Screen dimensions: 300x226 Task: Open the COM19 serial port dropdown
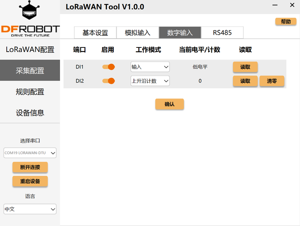click(x=30, y=152)
